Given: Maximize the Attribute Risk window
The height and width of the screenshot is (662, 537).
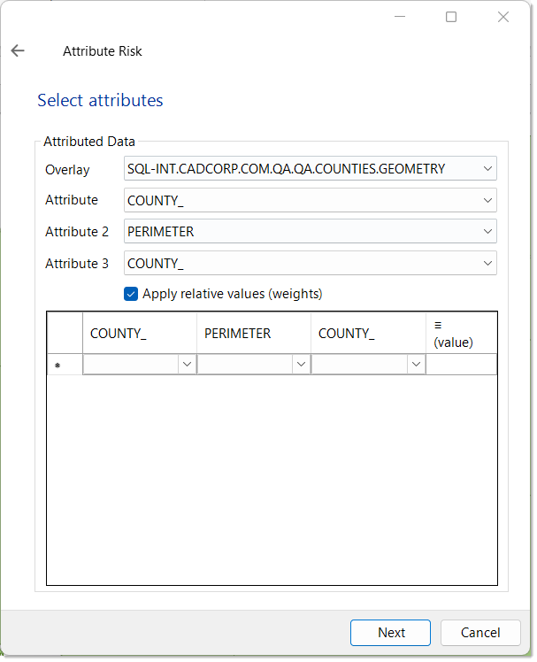Looking at the screenshot, I should [451, 17].
